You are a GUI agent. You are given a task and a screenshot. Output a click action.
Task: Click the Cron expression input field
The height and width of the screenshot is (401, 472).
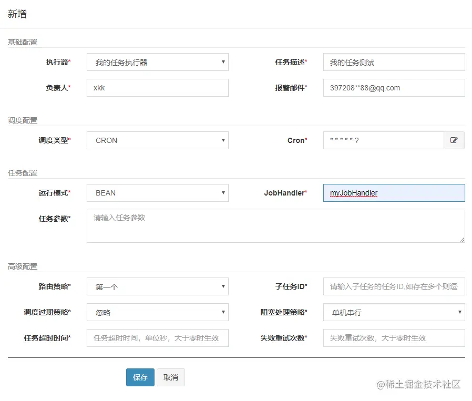coord(384,140)
